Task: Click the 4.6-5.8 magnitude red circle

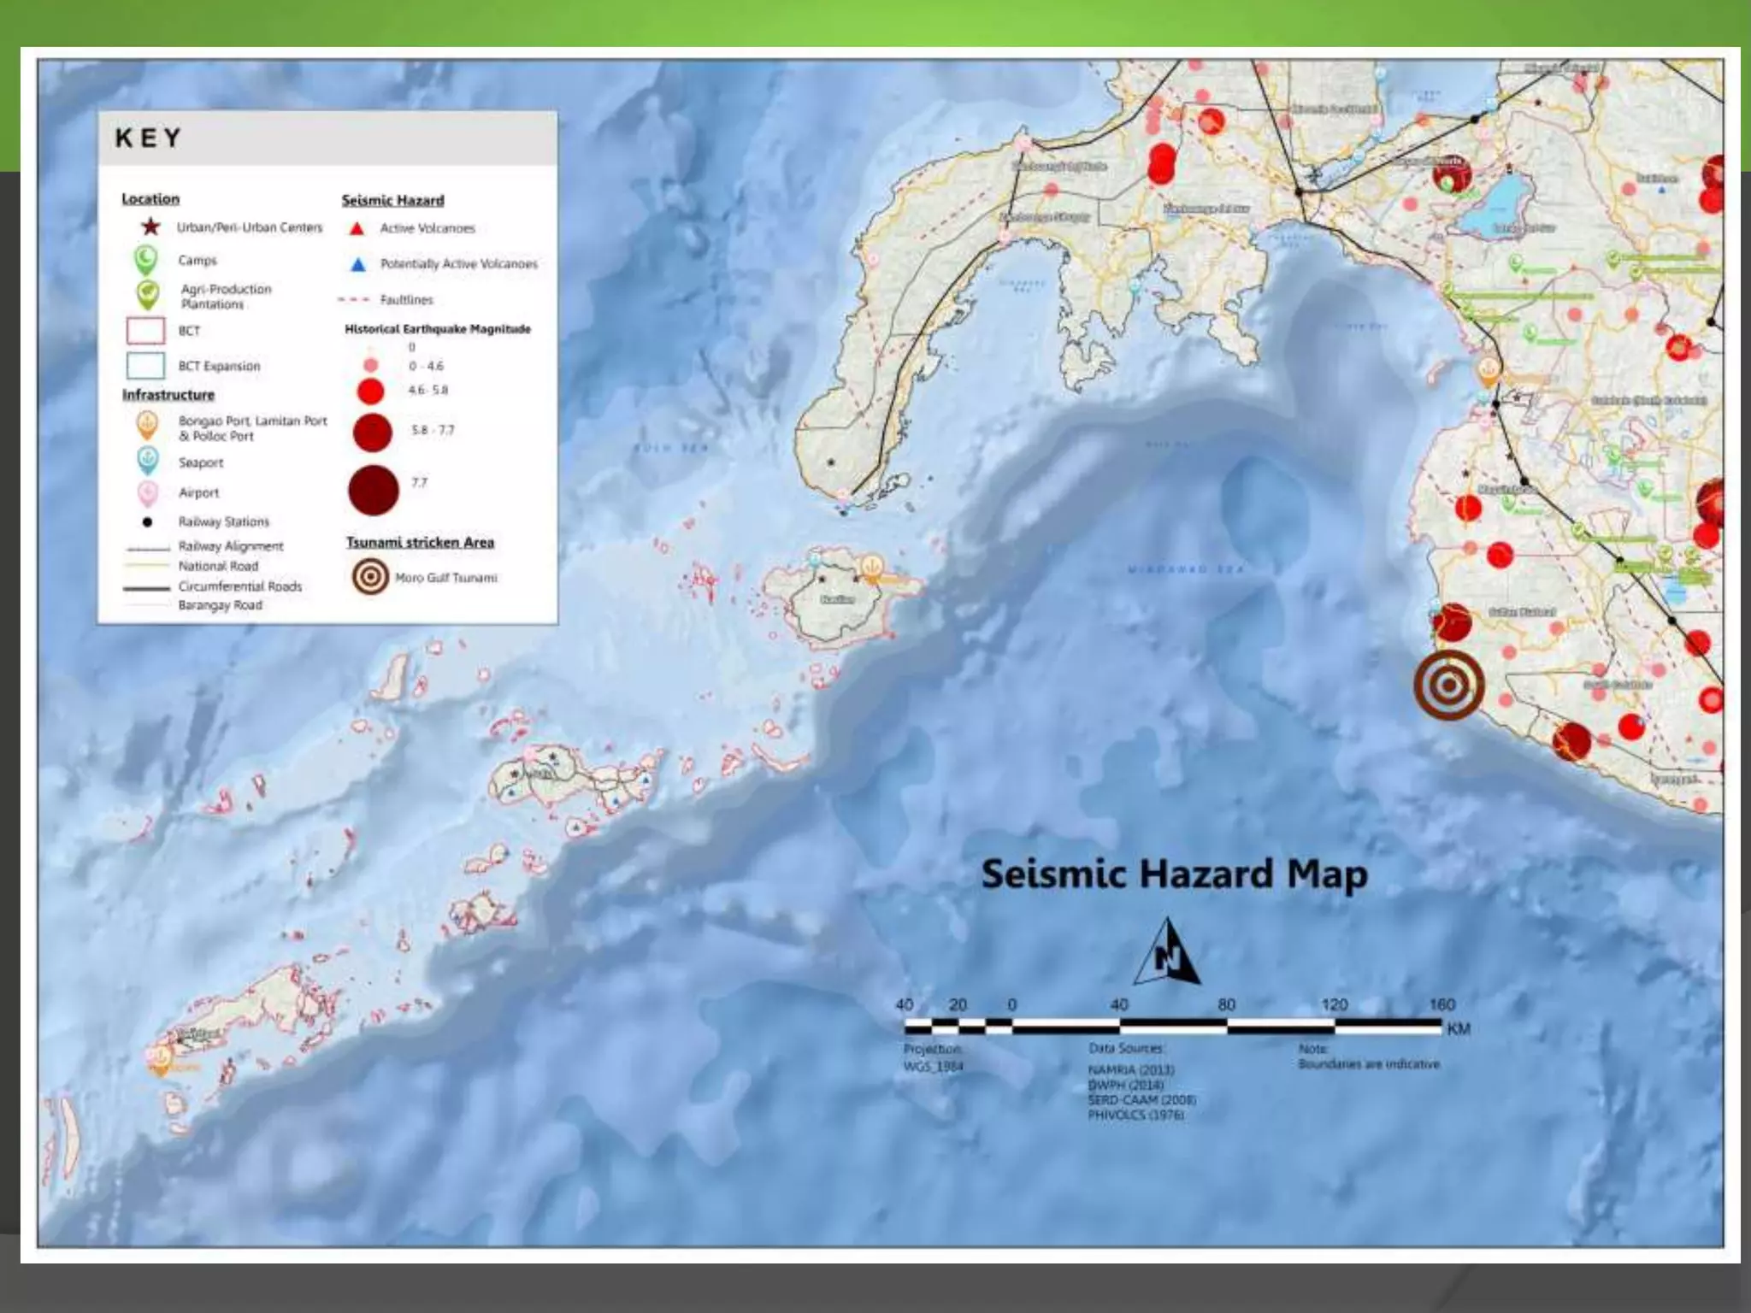Action: tap(370, 392)
